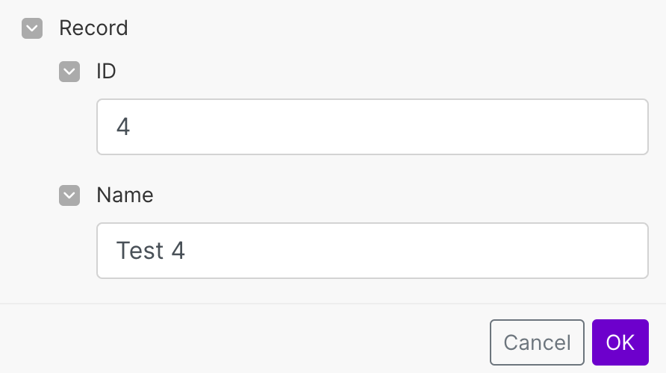Place cursor on the value 4 in ID
This screenshot has width=666, height=373.
coord(123,127)
